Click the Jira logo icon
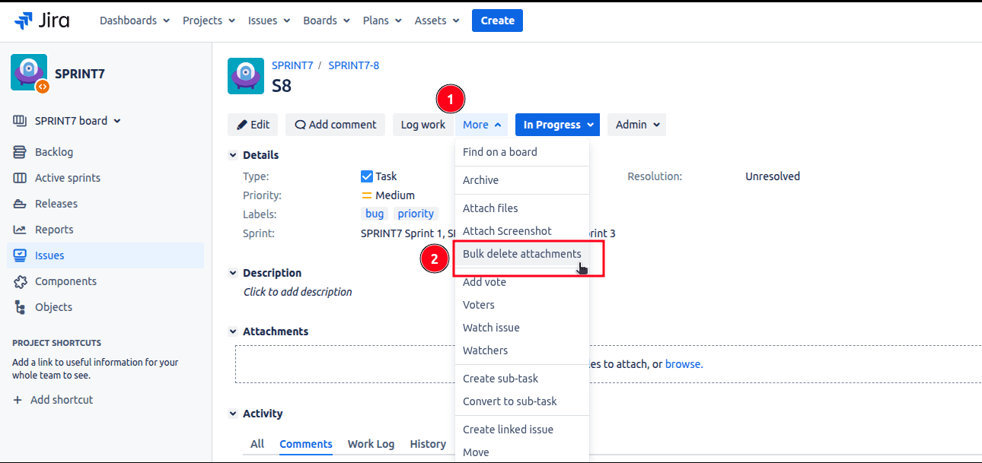982x463 pixels. point(24,21)
